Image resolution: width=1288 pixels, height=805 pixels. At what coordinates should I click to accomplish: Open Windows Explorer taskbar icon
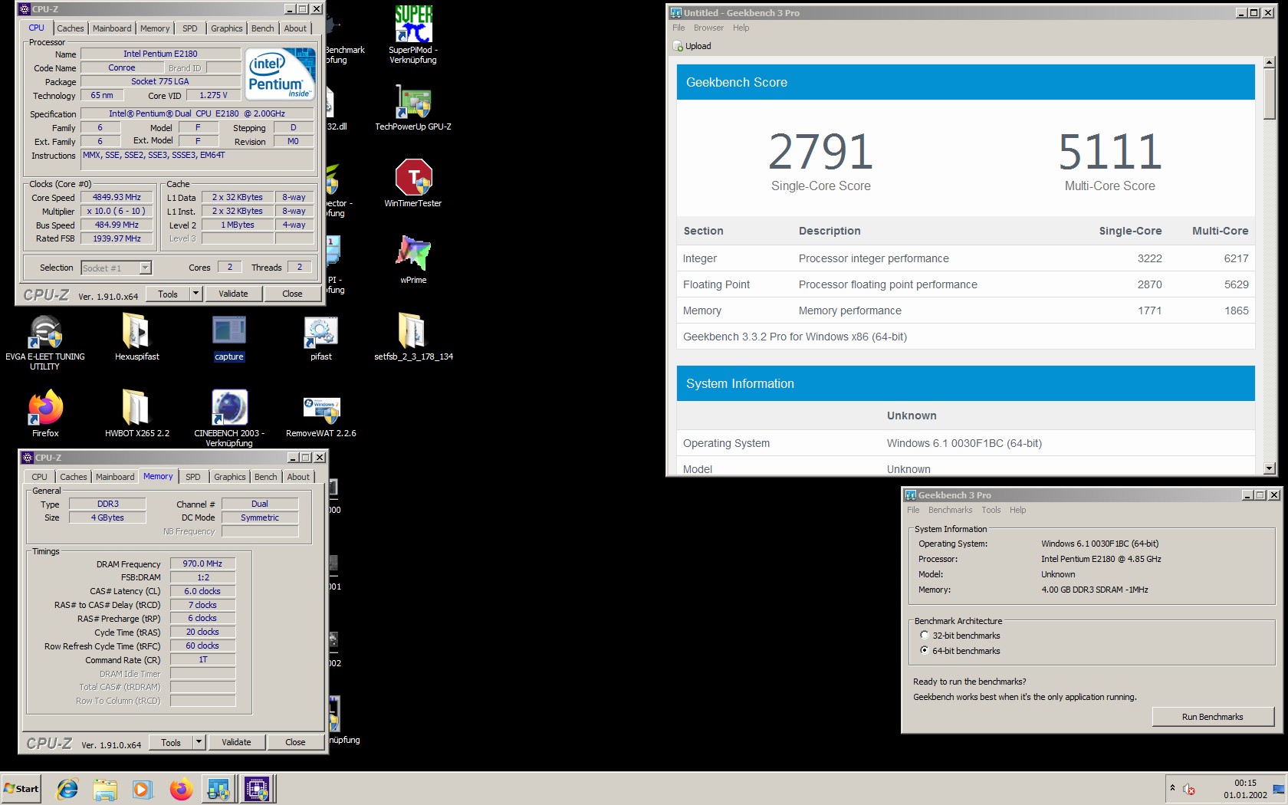click(105, 789)
